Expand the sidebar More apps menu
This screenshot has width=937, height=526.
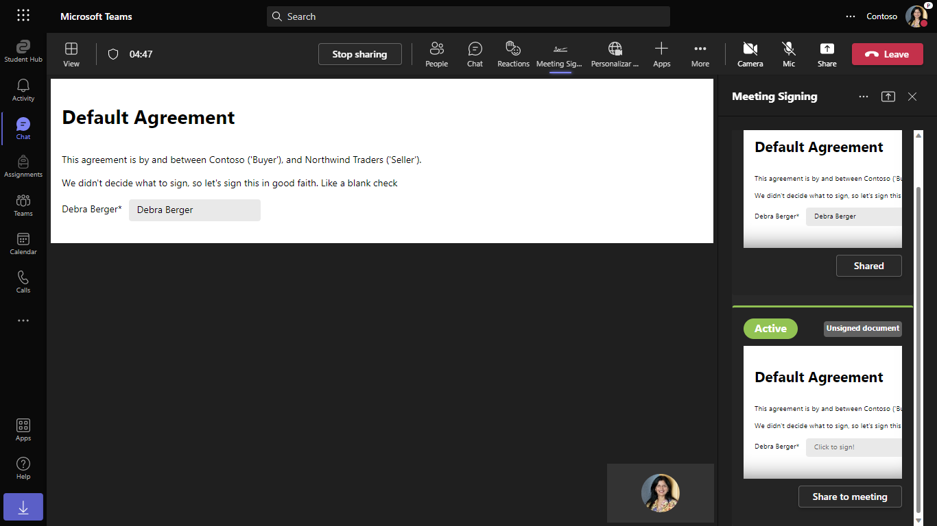point(23,320)
